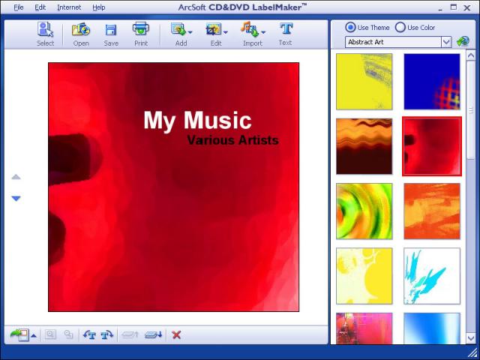Go to next page with down arrow

click(16, 198)
